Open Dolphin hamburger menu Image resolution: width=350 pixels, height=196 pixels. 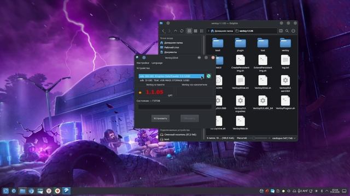293,31
